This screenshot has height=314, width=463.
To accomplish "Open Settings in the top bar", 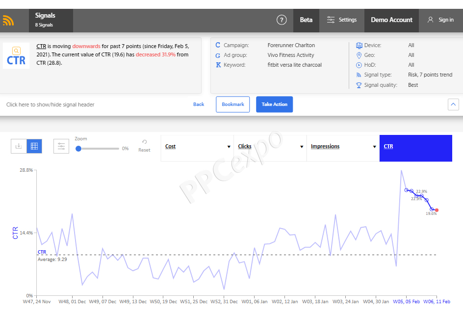I will click(x=342, y=20).
